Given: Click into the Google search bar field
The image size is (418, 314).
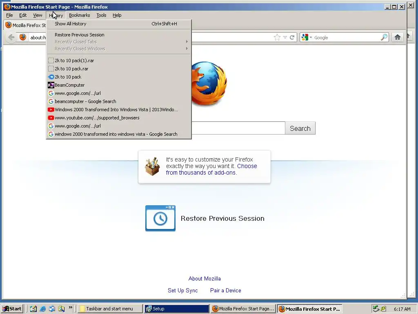Looking at the screenshot, I should pyautogui.click(x=347, y=37).
